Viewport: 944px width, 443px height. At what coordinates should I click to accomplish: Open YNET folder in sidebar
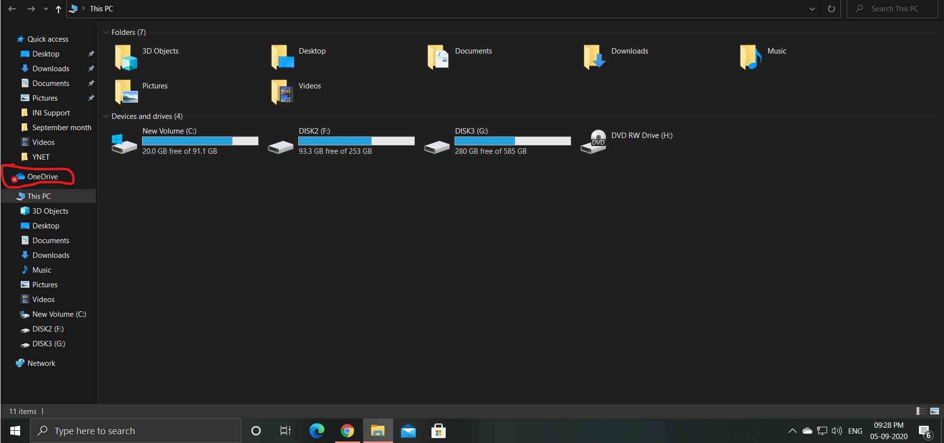click(x=41, y=157)
